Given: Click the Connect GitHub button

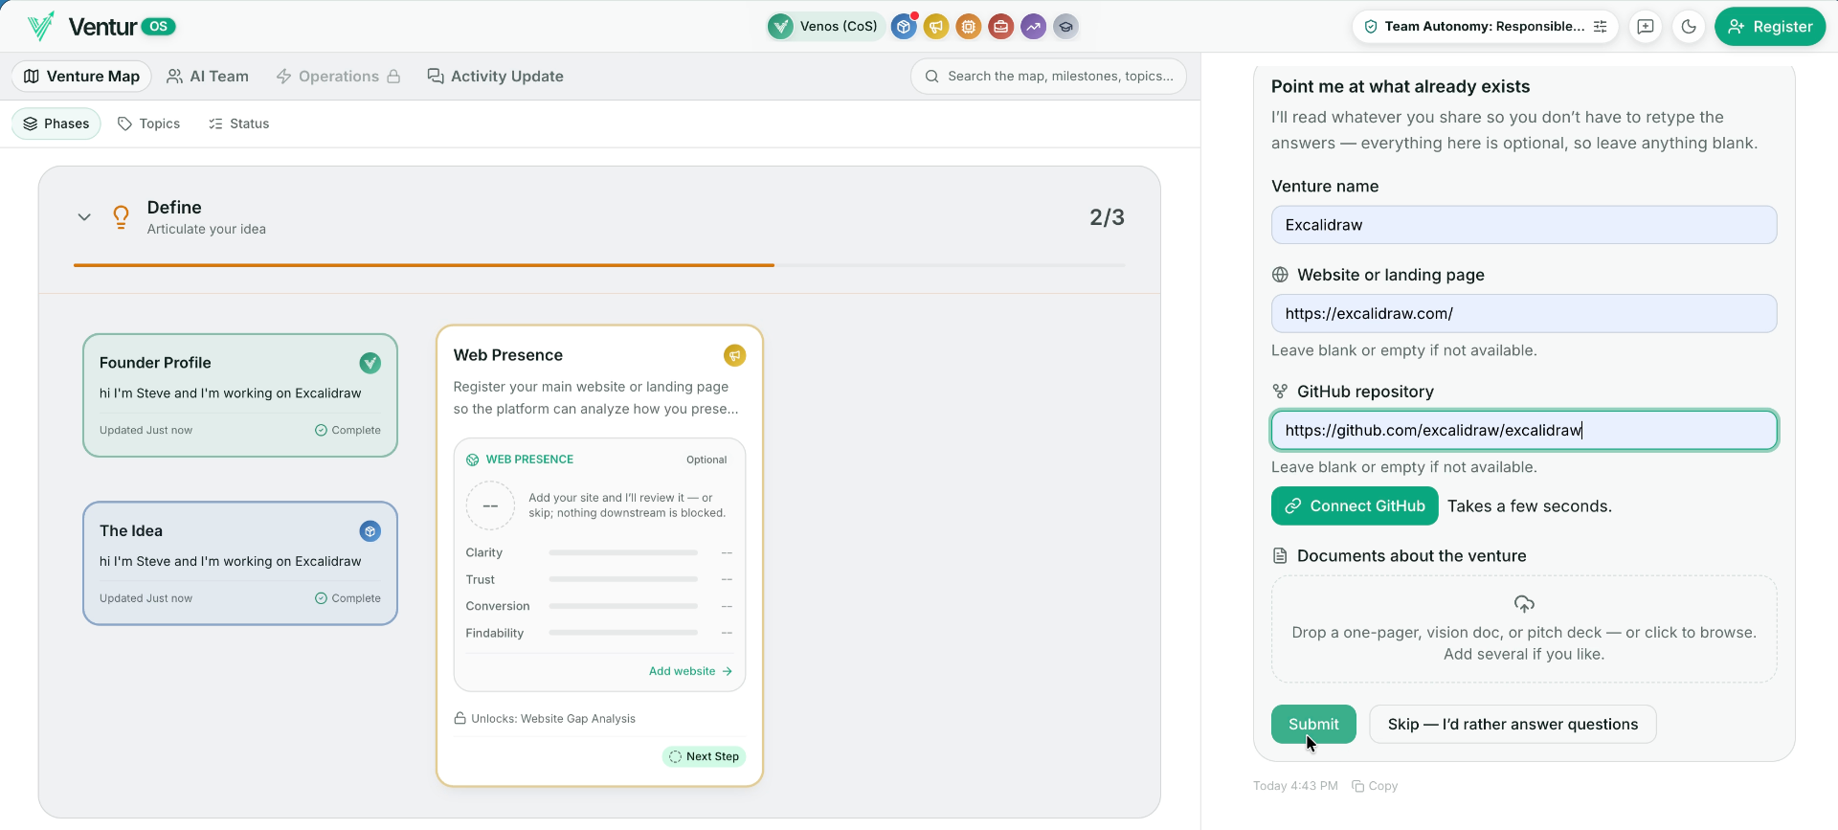Looking at the screenshot, I should click(1355, 505).
